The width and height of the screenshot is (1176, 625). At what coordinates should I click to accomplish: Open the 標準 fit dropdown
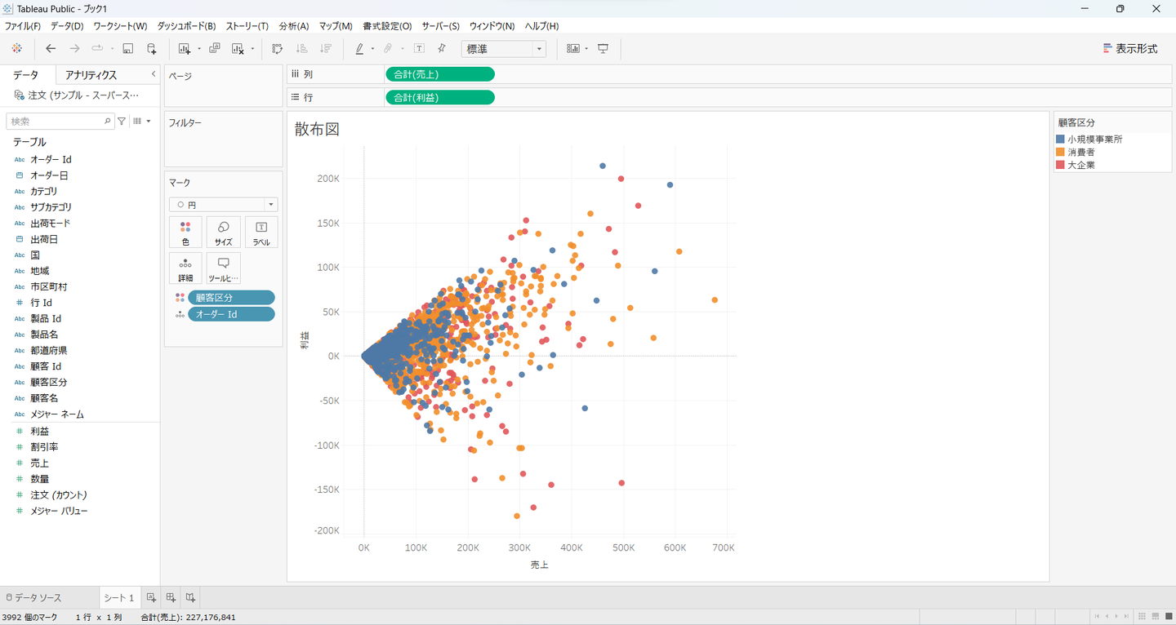503,49
